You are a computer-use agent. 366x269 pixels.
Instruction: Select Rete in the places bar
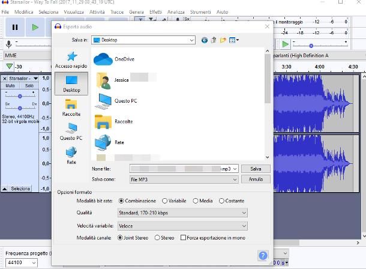tap(71, 156)
